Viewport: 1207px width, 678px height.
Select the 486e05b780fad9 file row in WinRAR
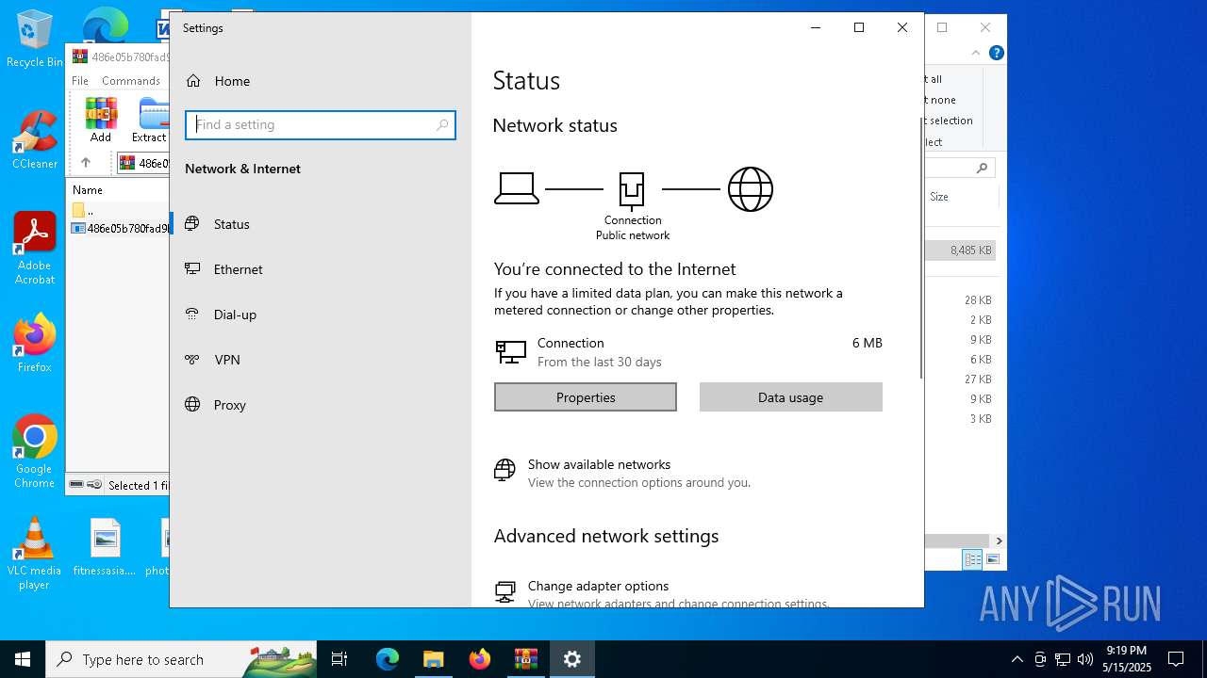[x=120, y=228]
